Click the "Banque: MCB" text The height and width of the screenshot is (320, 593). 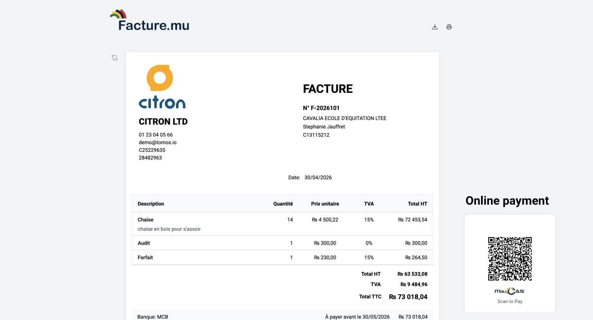[153, 317]
